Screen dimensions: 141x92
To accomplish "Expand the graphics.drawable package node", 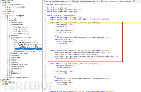I will coord(5,7).
